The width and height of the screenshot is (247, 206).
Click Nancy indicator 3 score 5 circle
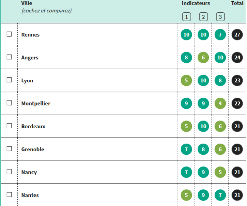(220, 172)
